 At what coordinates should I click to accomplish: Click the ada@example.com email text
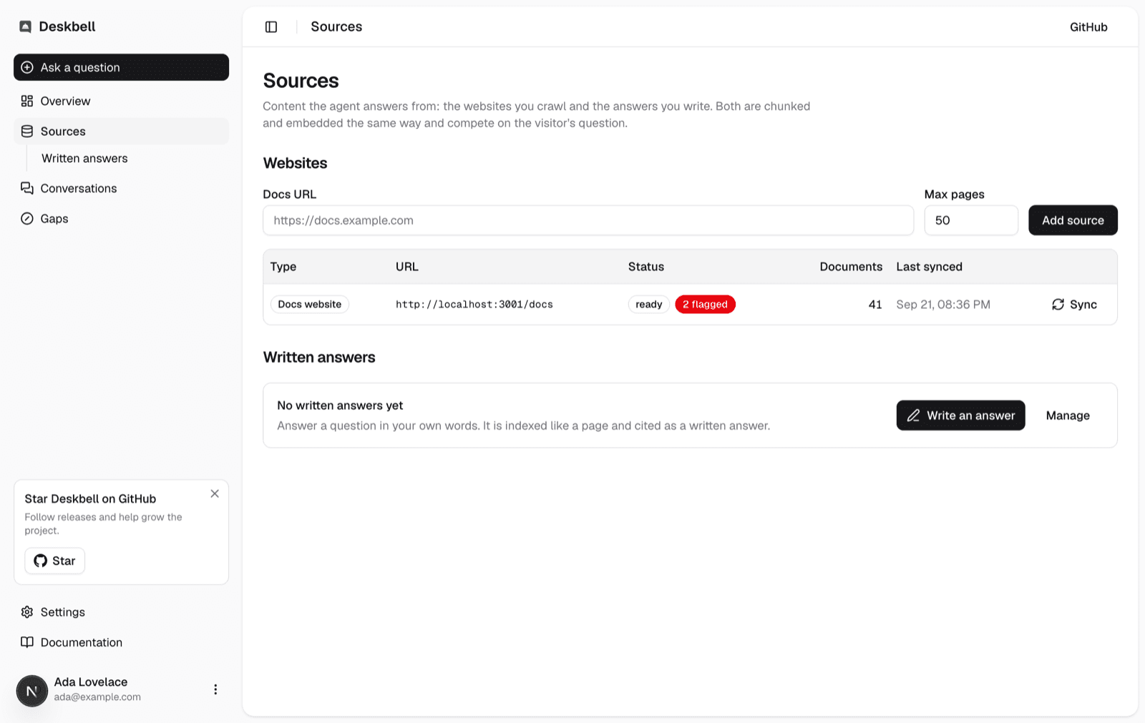tap(97, 697)
